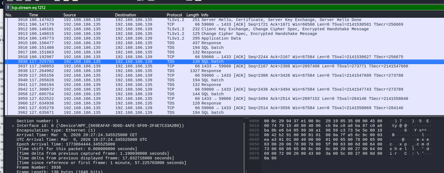
Task: Select packet 3910 Server Hello row
Action: point(224,20)
